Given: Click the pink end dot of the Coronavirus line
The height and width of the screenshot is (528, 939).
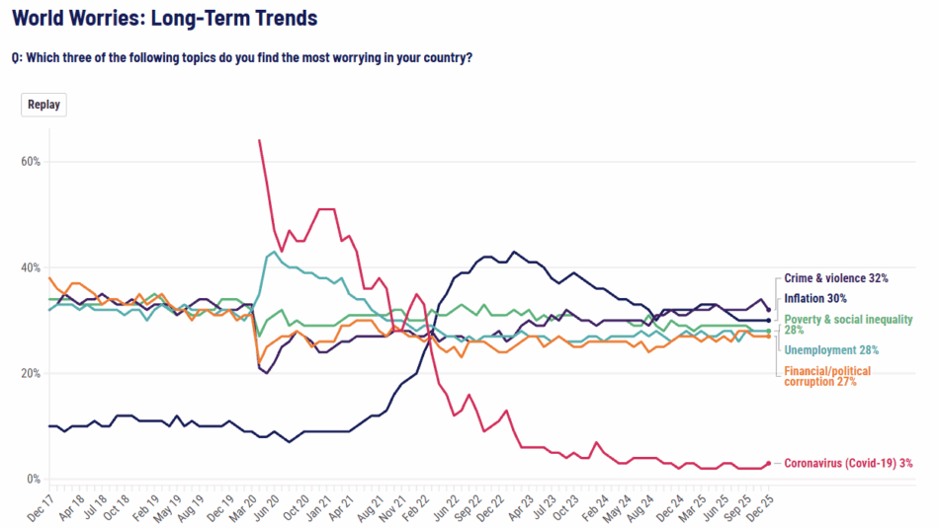Looking at the screenshot, I should 768,464.
